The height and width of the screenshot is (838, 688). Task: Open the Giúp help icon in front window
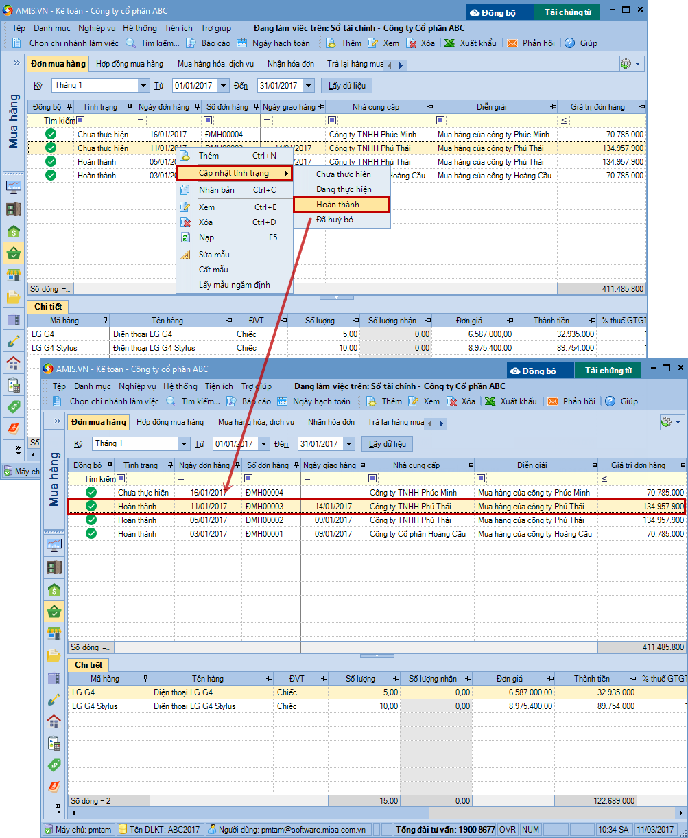pyautogui.click(x=610, y=401)
